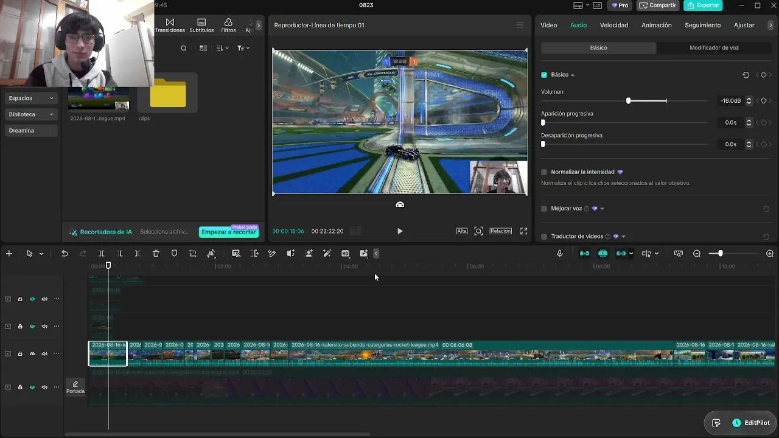Click the Volumen slider handle

(629, 101)
